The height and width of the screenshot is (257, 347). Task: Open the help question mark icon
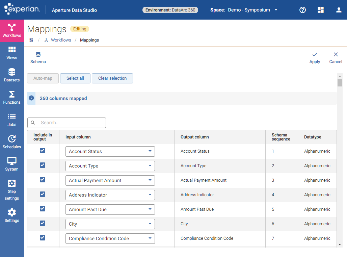click(303, 10)
